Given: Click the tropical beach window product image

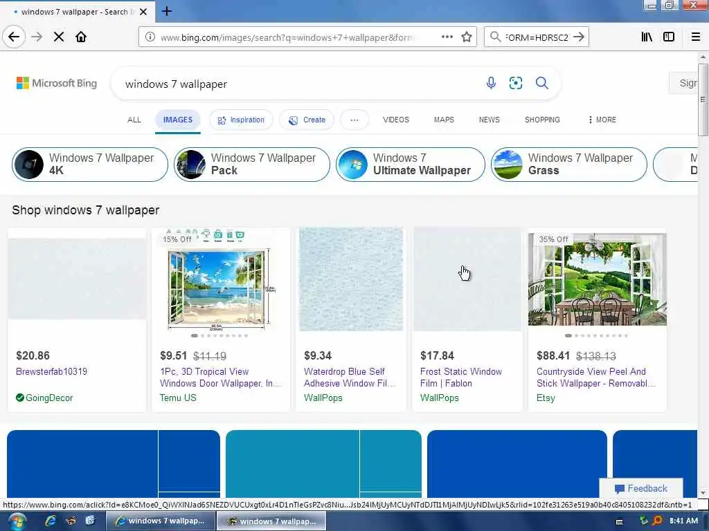Looking at the screenshot, I should pos(221,280).
